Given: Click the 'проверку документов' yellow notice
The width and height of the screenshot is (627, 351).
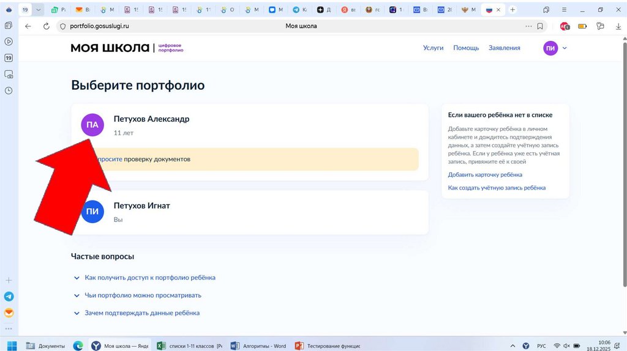Looking at the screenshot, I should click(157, 159).
